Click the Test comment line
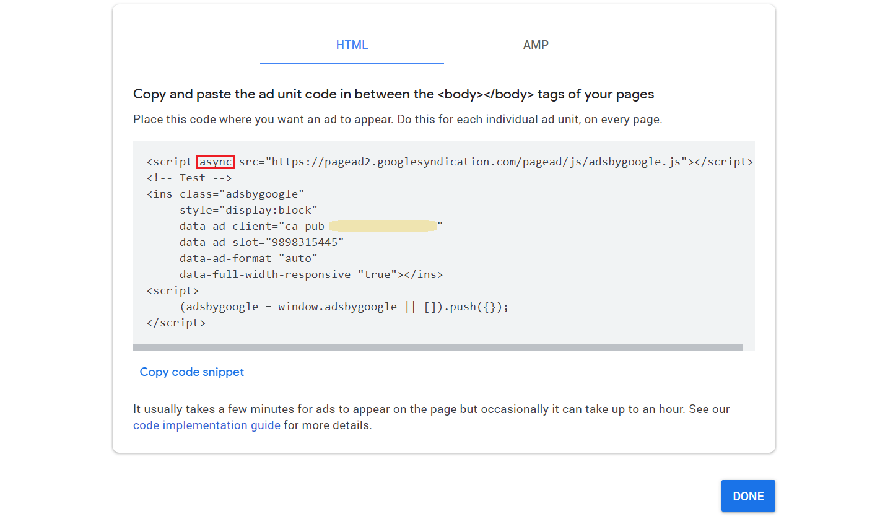The width and height of the screenshot is (880, 519). click(189, 178)
